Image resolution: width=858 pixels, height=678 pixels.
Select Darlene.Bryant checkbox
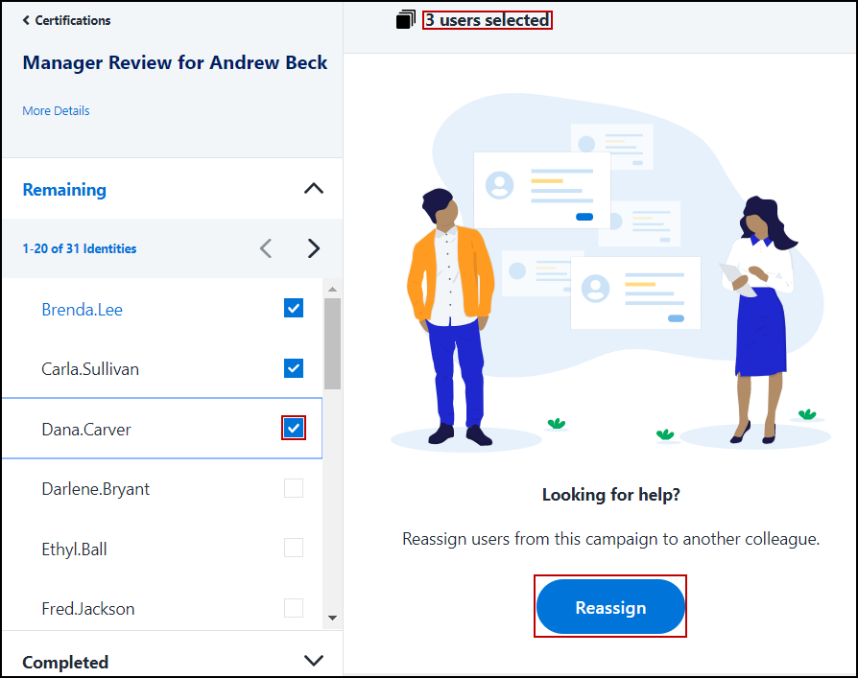click(x=294, y=489)
